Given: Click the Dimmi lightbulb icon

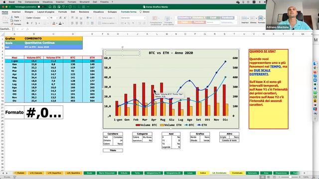Looking at the screenshot, I should (141, 12).
